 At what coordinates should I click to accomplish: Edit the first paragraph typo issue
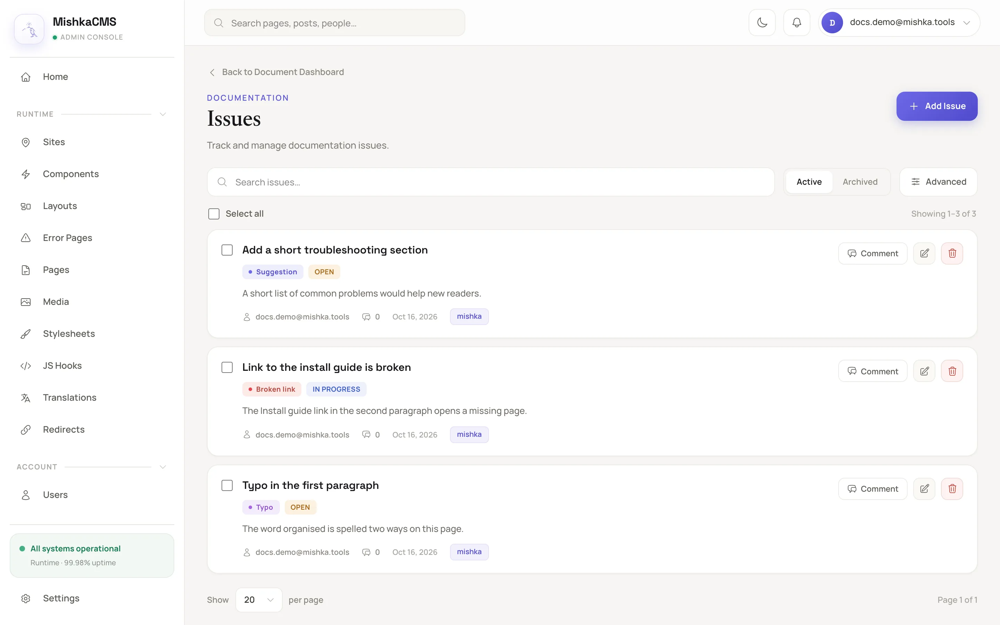click(924, 489)
